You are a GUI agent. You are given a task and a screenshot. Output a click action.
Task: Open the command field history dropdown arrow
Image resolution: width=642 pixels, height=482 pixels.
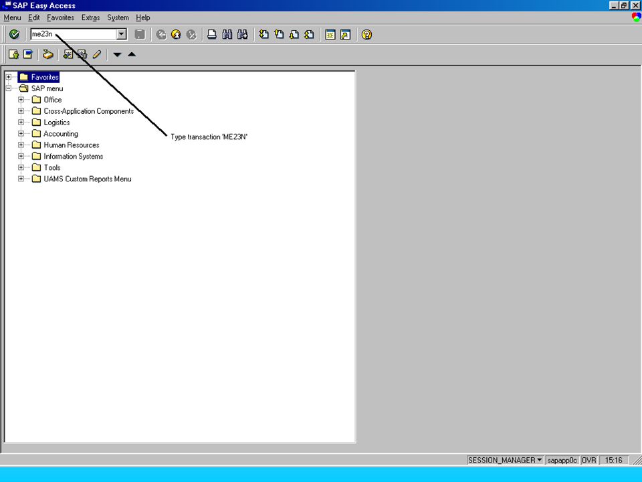(x=121, y=34)
